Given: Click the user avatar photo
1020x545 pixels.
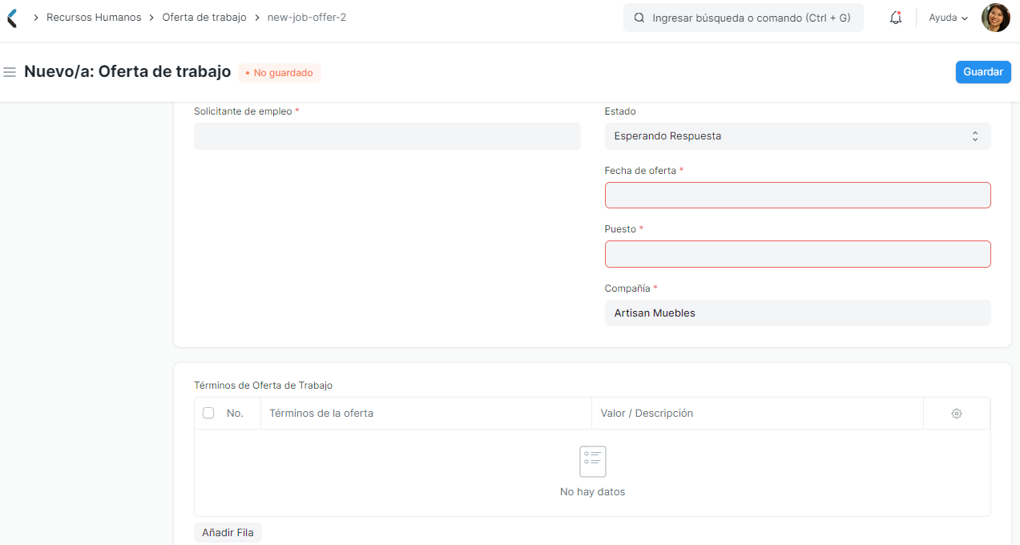Looking at the screenshot, I should point(995,18).
